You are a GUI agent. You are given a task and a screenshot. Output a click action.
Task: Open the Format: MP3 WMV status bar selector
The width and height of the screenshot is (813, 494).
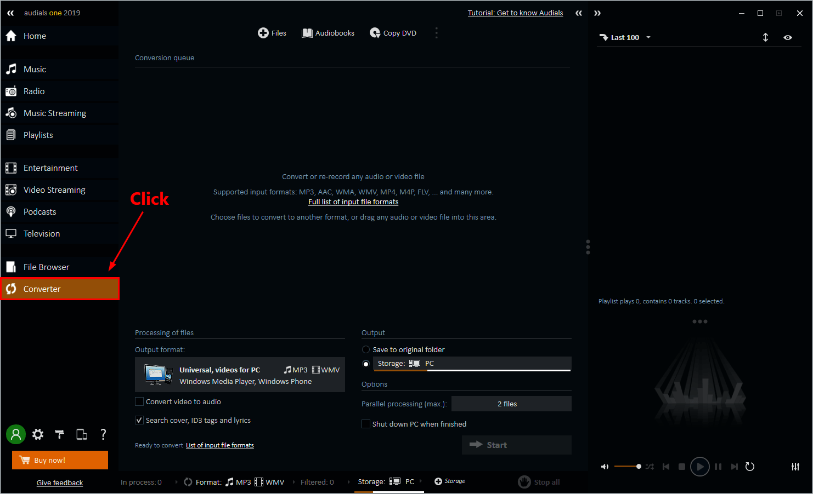coord(234,482)
